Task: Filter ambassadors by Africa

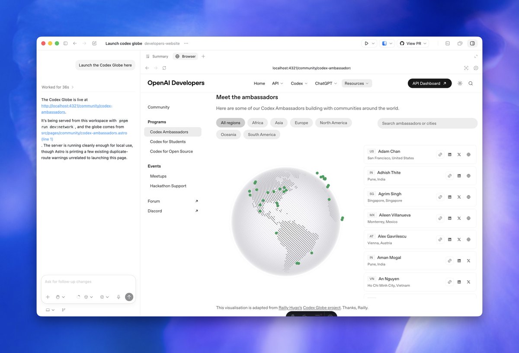Action: 258,123
